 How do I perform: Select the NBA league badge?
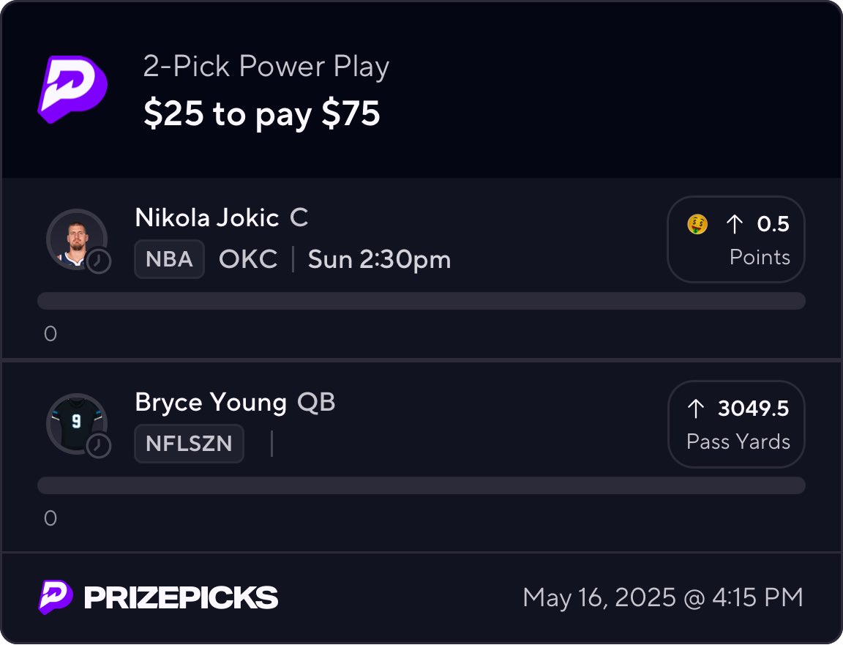coord(169,259)
